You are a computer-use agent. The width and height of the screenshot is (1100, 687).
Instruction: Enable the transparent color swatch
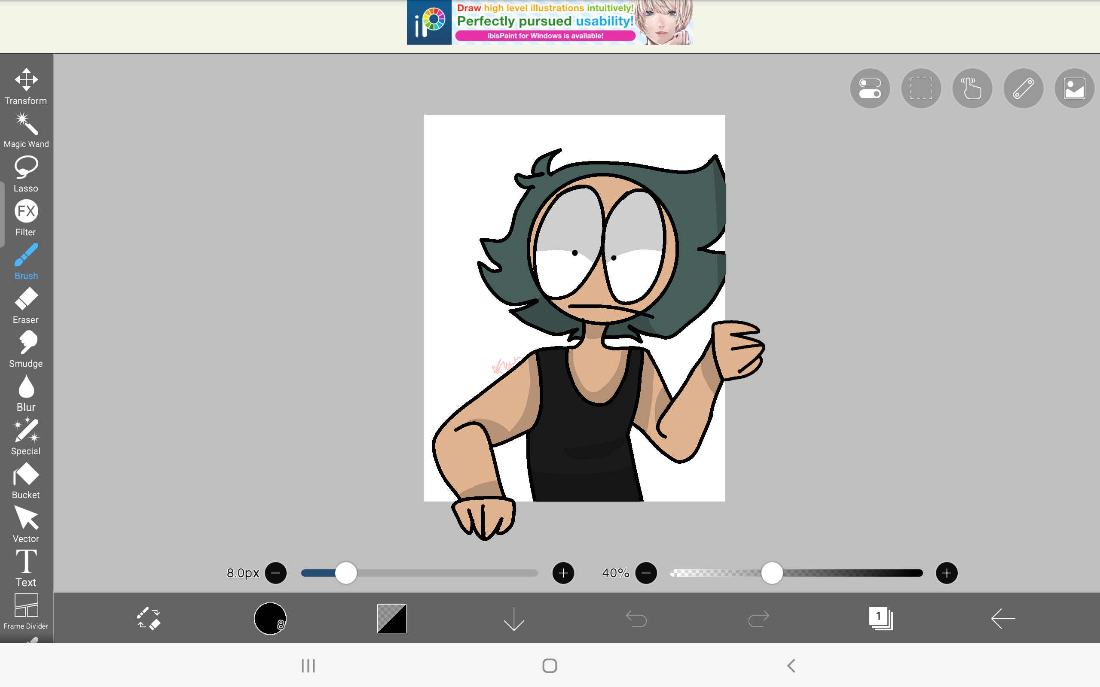click(391, 618)
